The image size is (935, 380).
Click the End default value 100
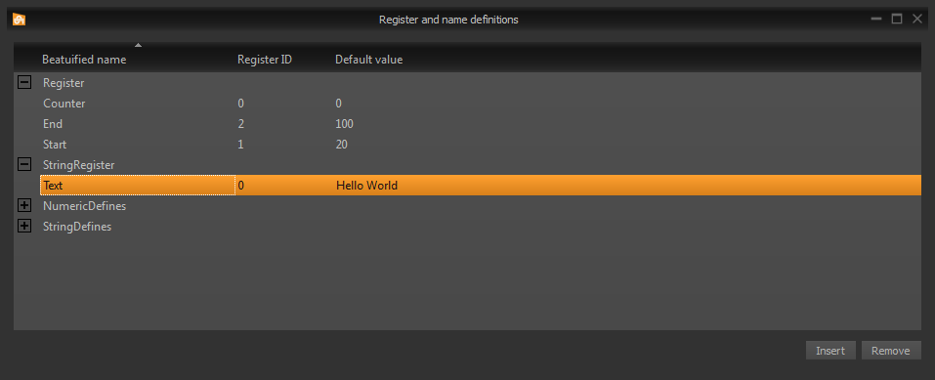(344, 124)
